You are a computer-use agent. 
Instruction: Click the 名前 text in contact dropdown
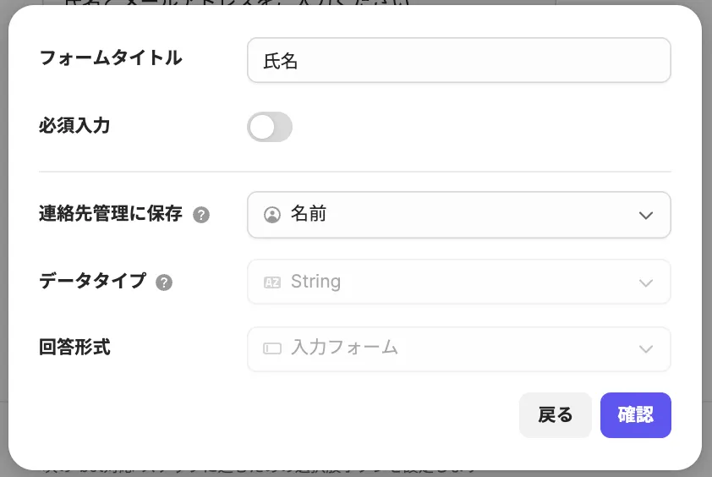pos(309,215)
